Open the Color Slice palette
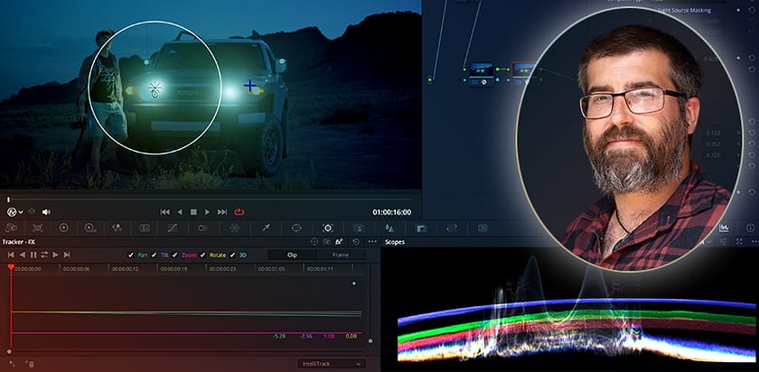759x372 pixels. click(204, 228)
